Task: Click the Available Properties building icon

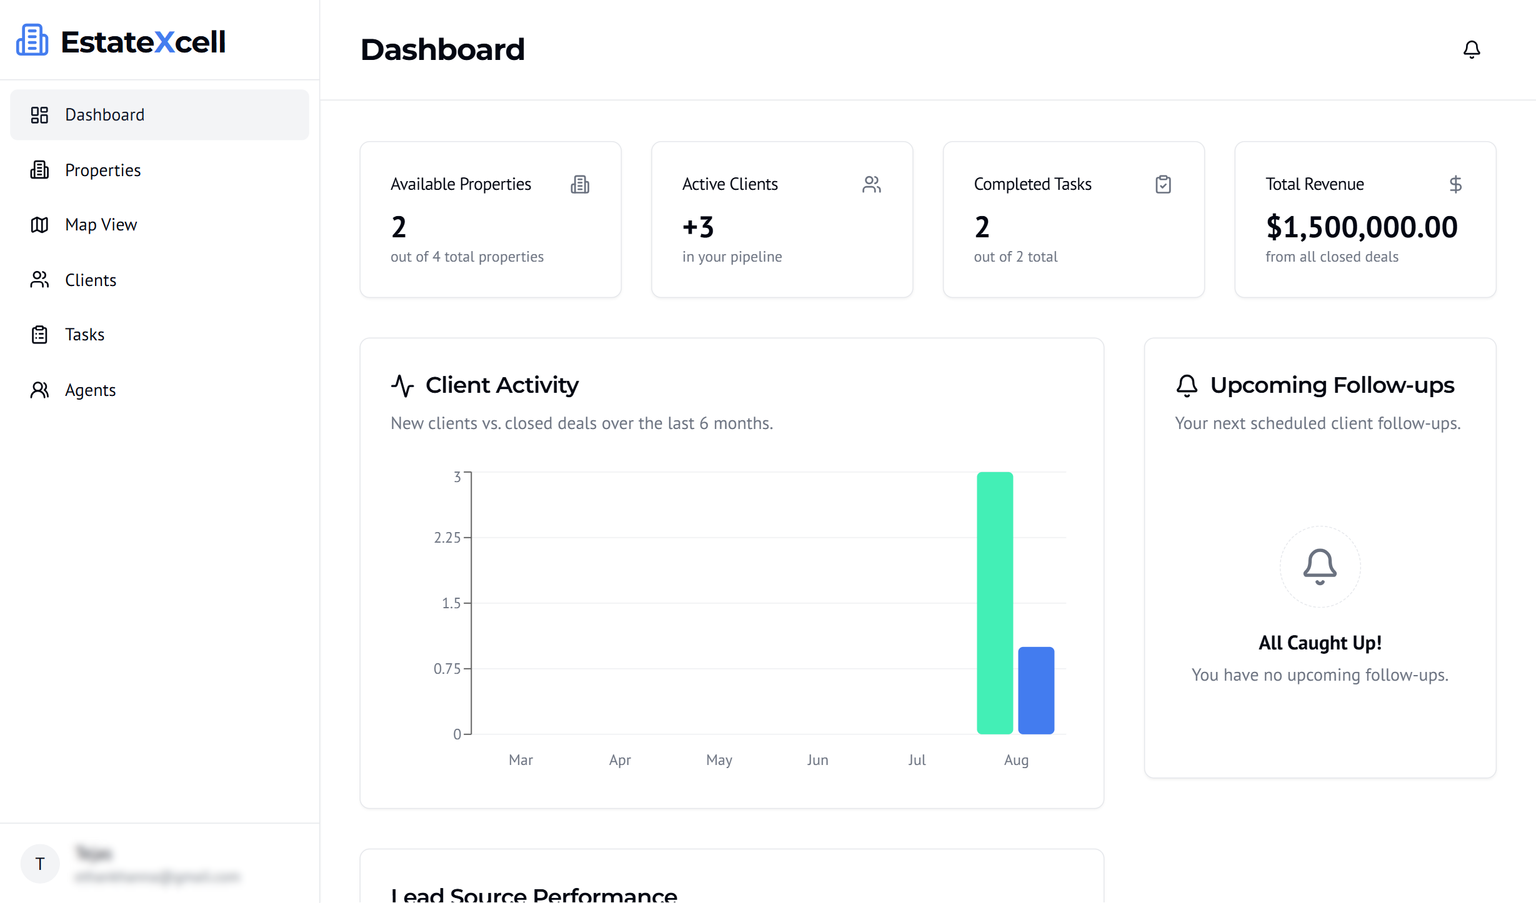Action: coord(579,184)
